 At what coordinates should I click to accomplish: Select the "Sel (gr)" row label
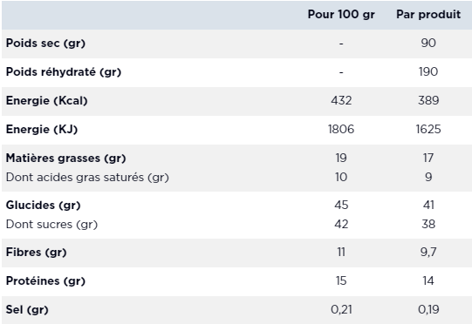coord(27,309)
